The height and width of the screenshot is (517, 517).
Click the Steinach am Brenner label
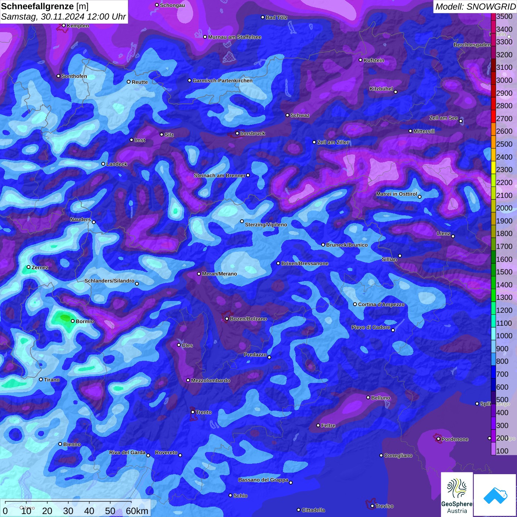[x=219, y=175]
